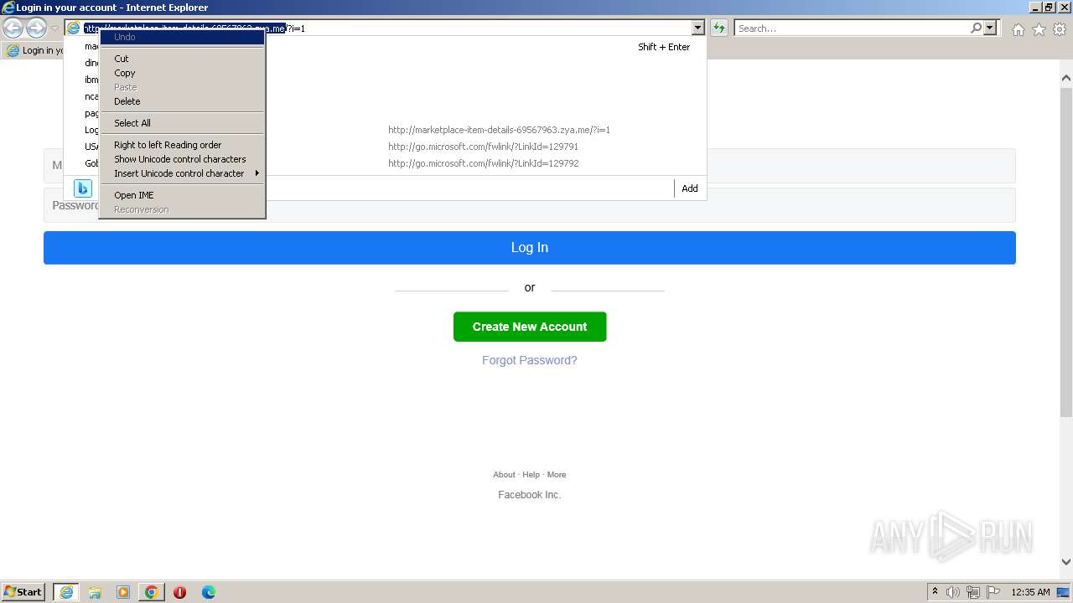Click the Password input field
Screen dimensions: 1073x603
pos(529,205)
